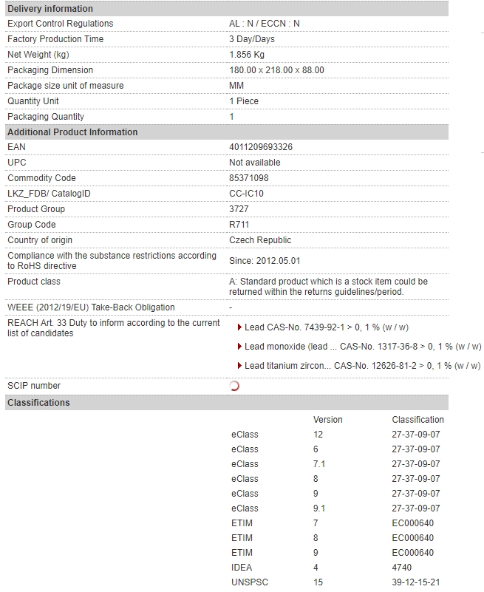Select the Group Code value R711
The height and width of the screenshot is (592, 484).
tap(239, 225)
